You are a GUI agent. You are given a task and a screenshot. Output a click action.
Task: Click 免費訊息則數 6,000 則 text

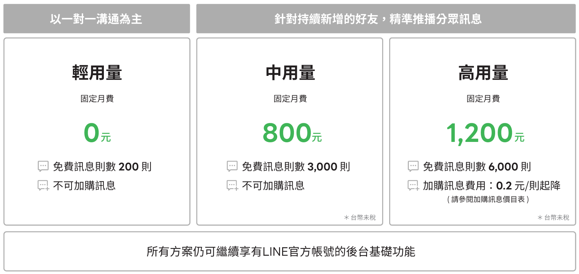(x=477, y=167)
